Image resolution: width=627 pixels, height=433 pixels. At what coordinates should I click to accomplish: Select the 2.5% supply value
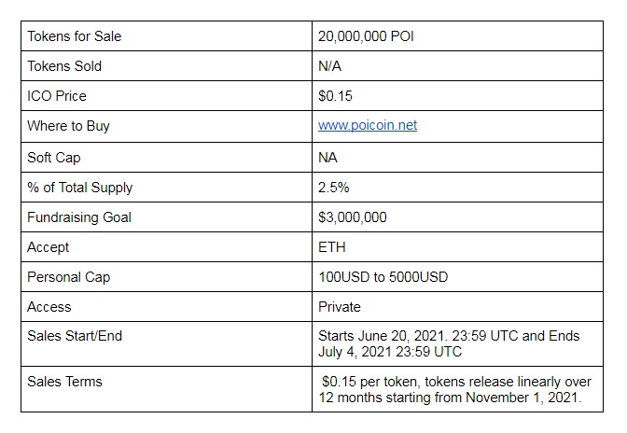click(334, 188)
